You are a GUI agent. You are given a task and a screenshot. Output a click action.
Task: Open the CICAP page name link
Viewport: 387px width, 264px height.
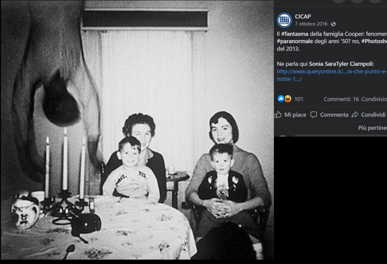click(303, 17)
